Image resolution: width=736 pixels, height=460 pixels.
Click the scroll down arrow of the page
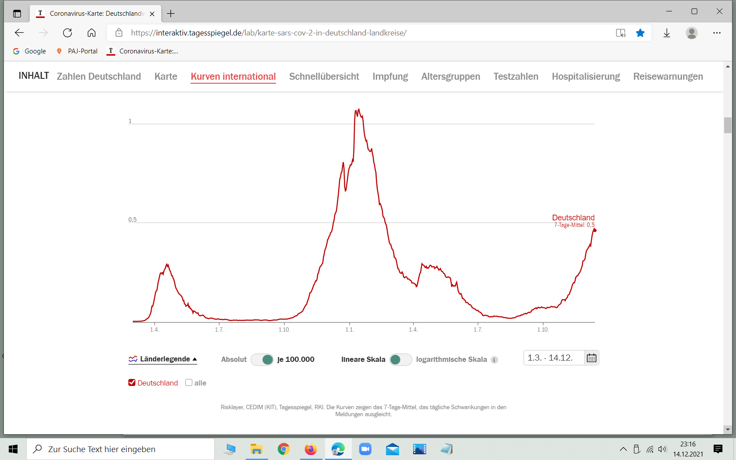(728, 430)
